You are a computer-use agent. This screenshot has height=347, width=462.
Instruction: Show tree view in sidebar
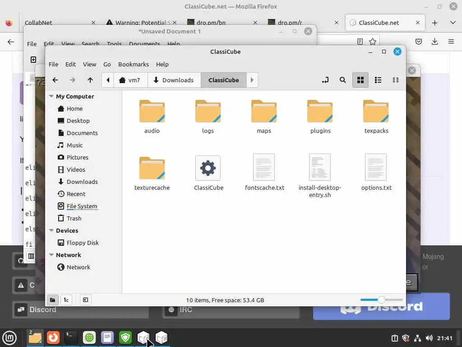point(66,300)
